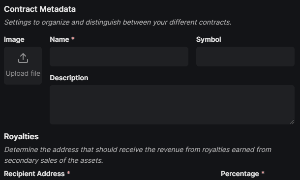Click the "Settings to organize" italic subtitle
Screen dimensions: 300x180
pos(118,22)
